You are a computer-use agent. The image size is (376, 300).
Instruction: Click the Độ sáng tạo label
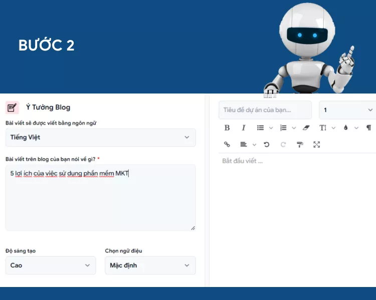click(21, 250)
